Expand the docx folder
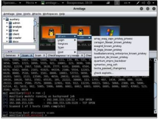The width and height of the screenshot is (159, 120). [7, 41]
